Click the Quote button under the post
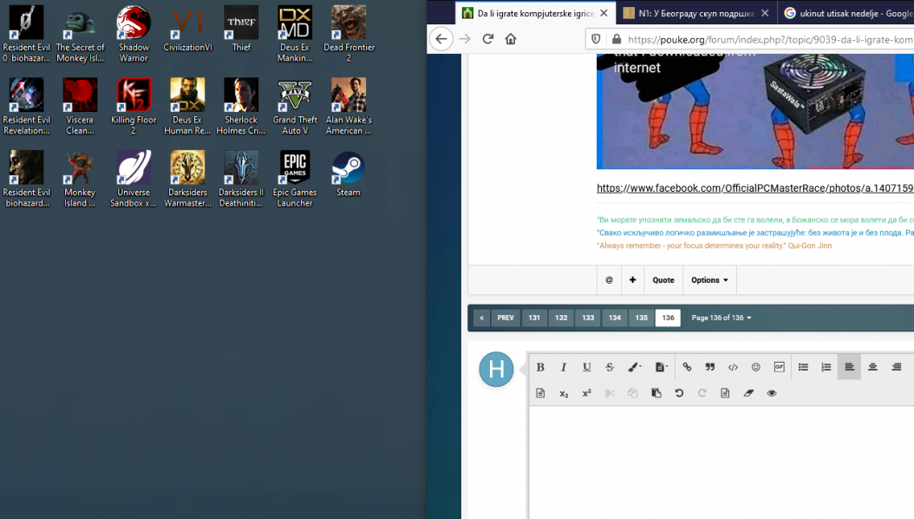This screenshot has width=914, height=519. point(663,280)
